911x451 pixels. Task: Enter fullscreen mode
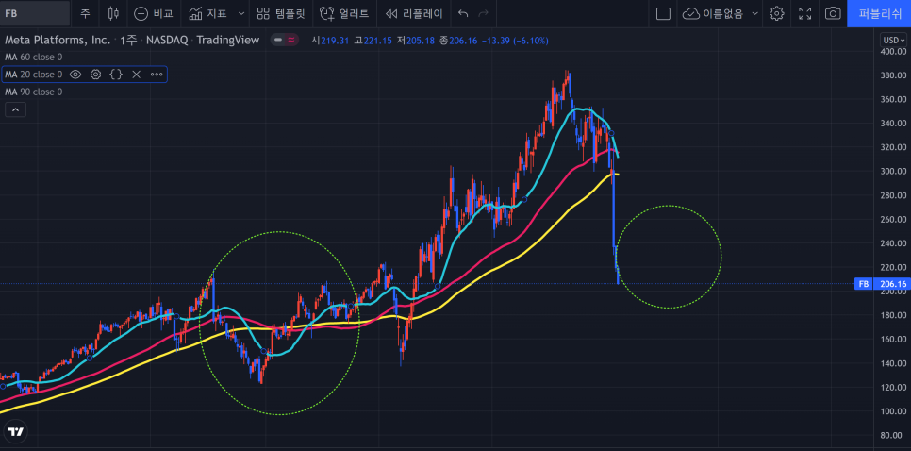804,13
